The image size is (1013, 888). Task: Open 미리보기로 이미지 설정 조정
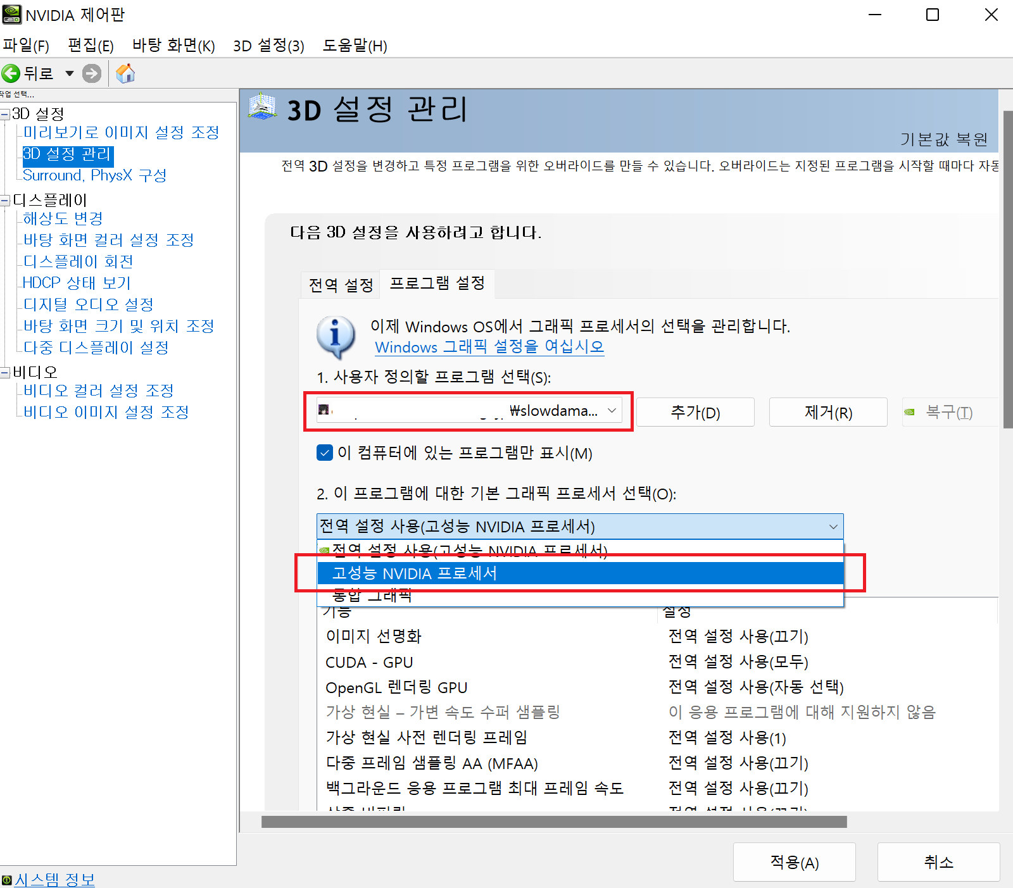[121, 132]
